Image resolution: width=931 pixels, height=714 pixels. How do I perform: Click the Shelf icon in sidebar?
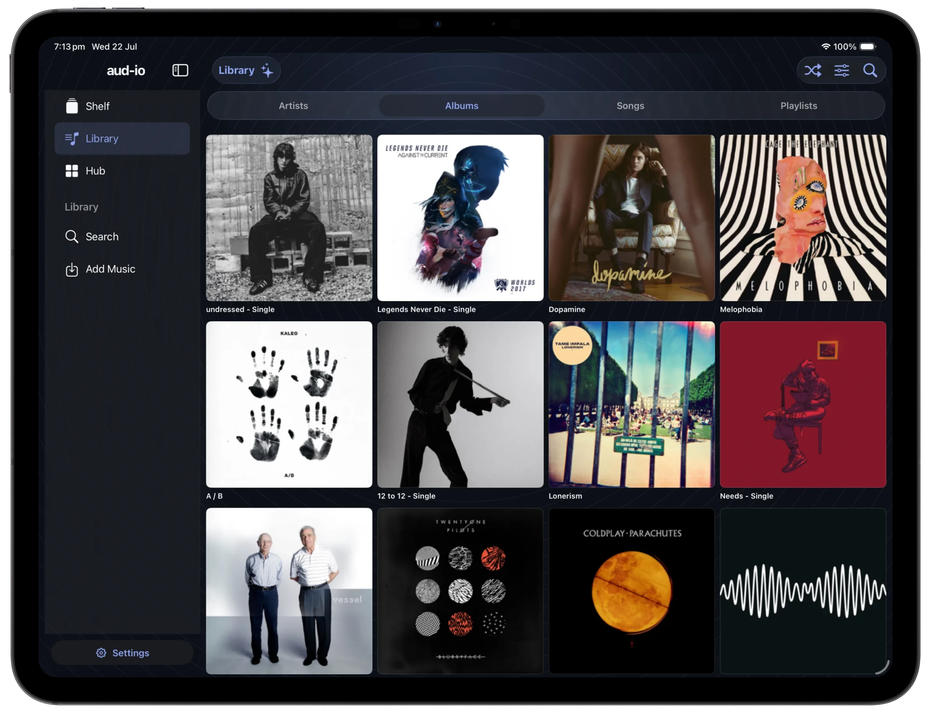(72, 106)
